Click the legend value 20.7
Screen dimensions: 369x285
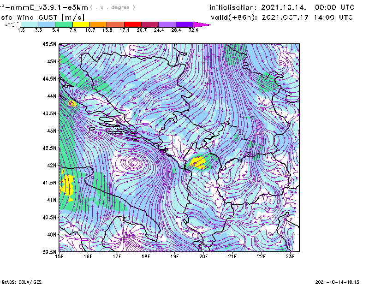pos(142,30)
